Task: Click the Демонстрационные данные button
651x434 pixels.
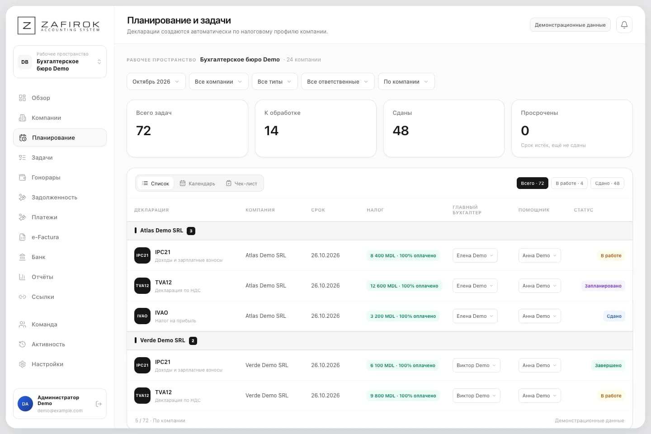Action: click(x=570, y=25)
